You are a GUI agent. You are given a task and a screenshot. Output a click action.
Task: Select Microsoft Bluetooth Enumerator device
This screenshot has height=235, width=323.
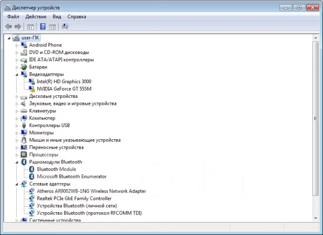click(72, 177)
